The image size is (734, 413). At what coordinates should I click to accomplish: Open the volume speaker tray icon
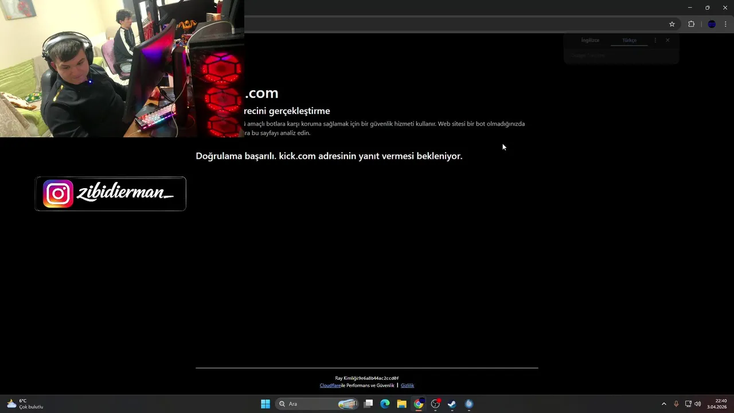(x=698, y=404)
